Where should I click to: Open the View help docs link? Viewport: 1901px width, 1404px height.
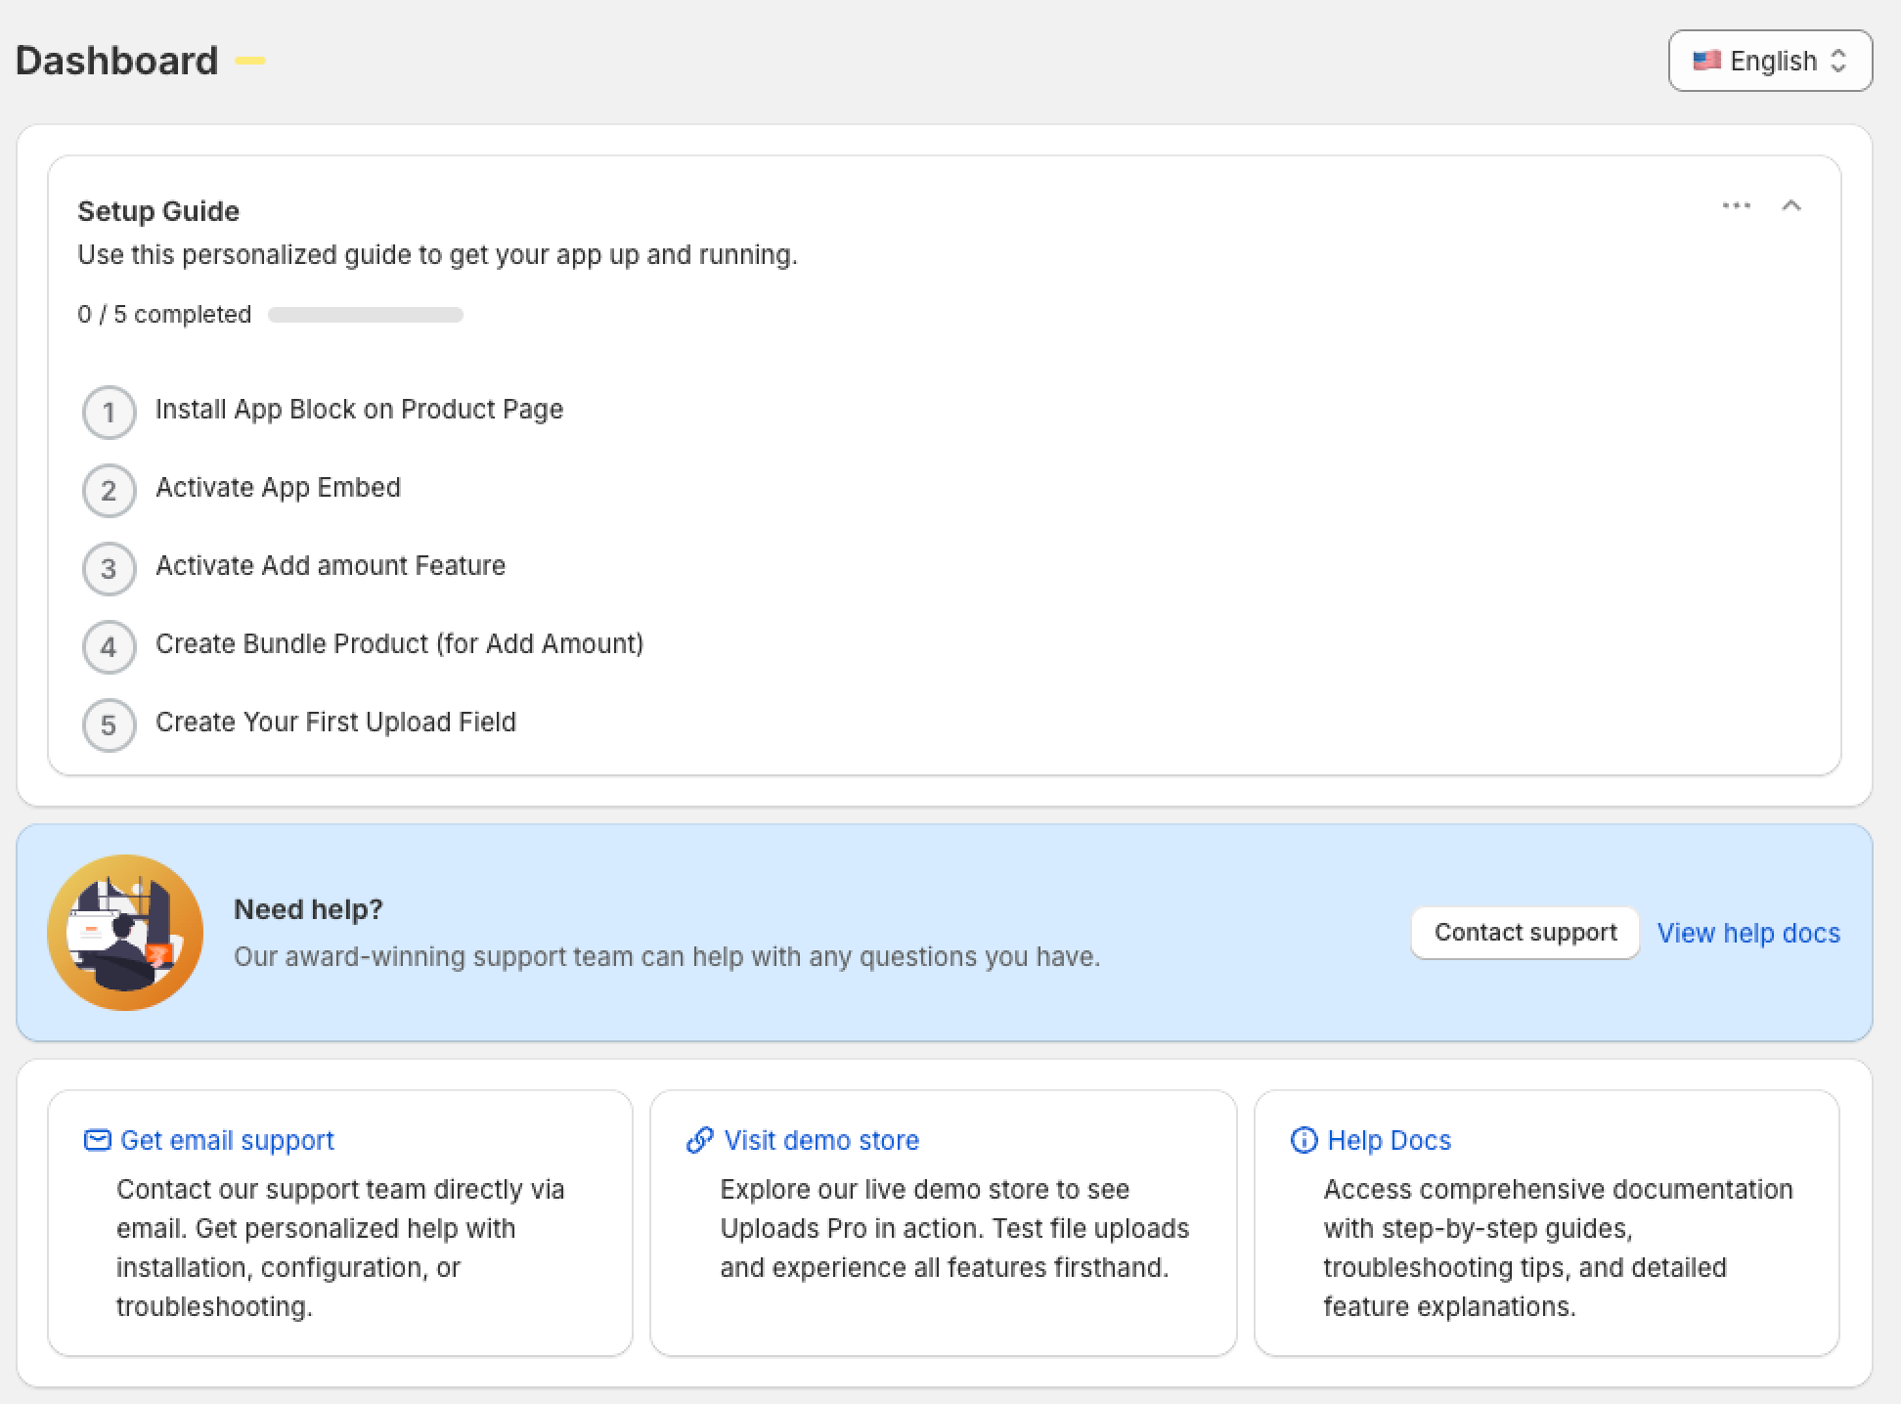[x=1748, y=933]
